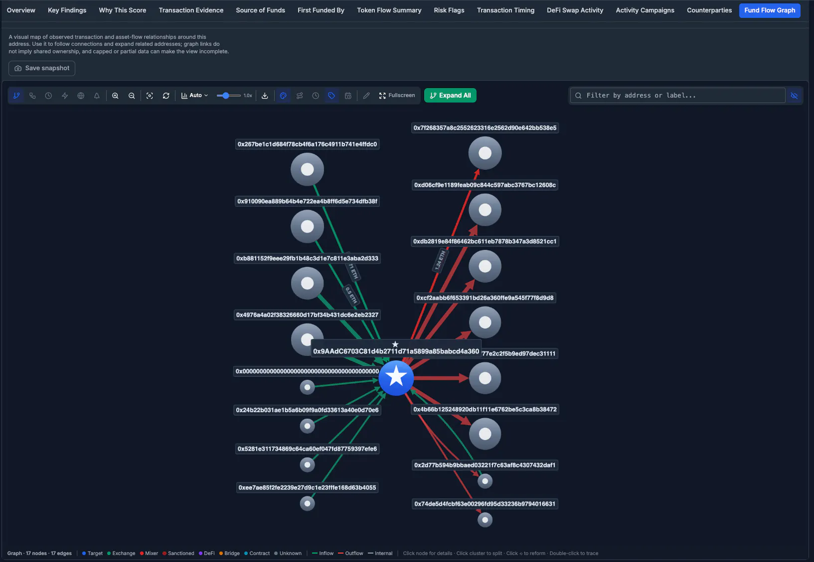Switch to Risk Flags tab
The image size is (814, 562).
(449, 10)
